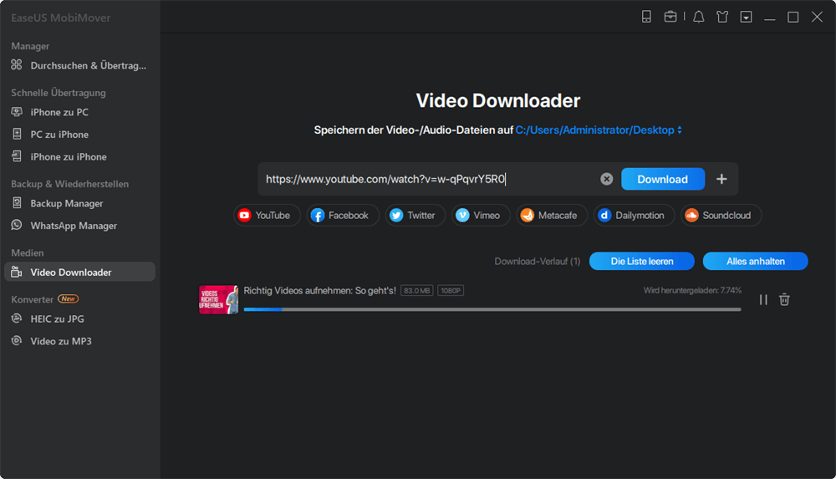This screenshot has height=479, width=836.
Task: Open Backup Manager
Action: 79,203
